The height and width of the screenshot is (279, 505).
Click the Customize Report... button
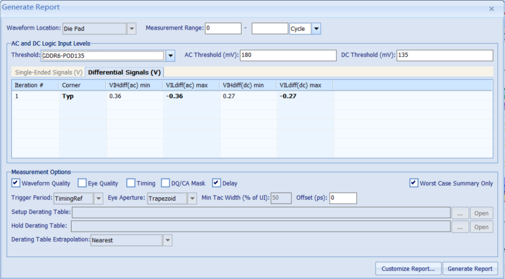click(x=408, y=269)
